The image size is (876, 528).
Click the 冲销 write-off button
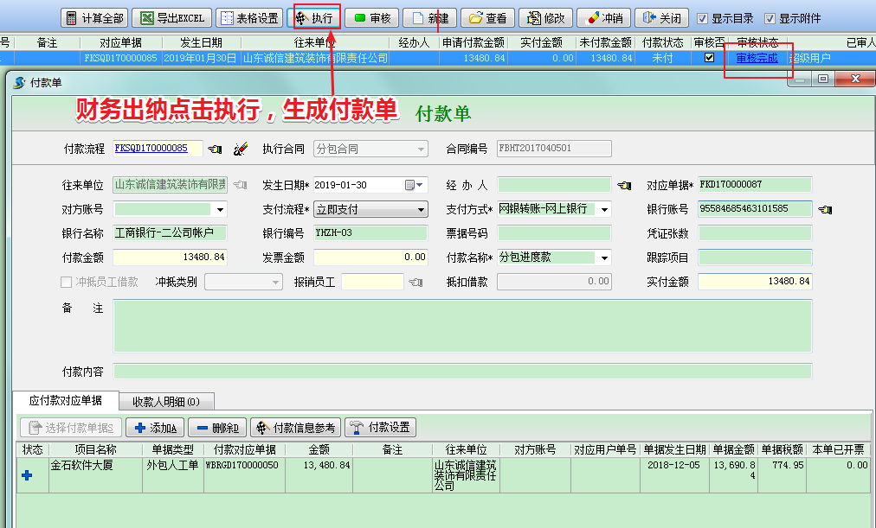pyautogui.click(x=604, y=18)
